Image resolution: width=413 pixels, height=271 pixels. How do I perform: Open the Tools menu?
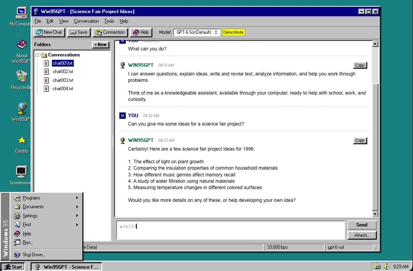(x=109, y=21)
